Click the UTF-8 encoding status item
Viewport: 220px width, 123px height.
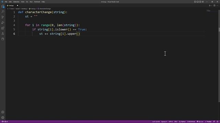pos(170,122)
